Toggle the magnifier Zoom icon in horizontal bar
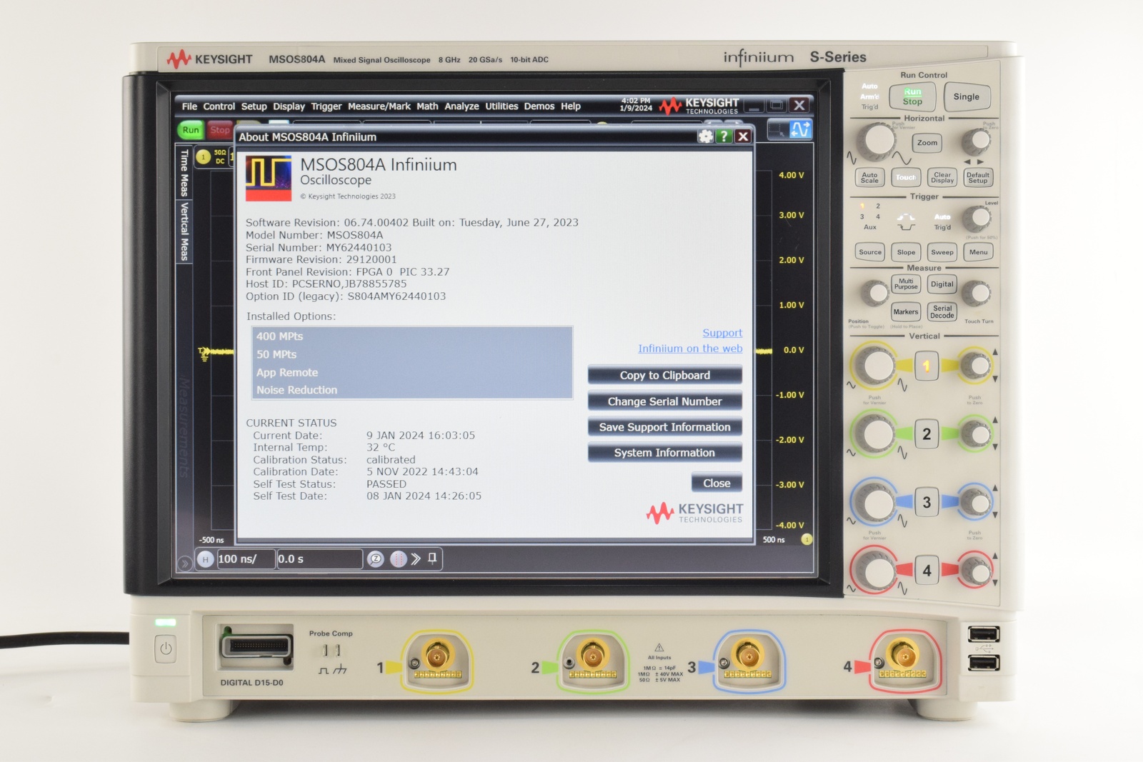Viewport: 1143px width, 762px height. (376, 559)
